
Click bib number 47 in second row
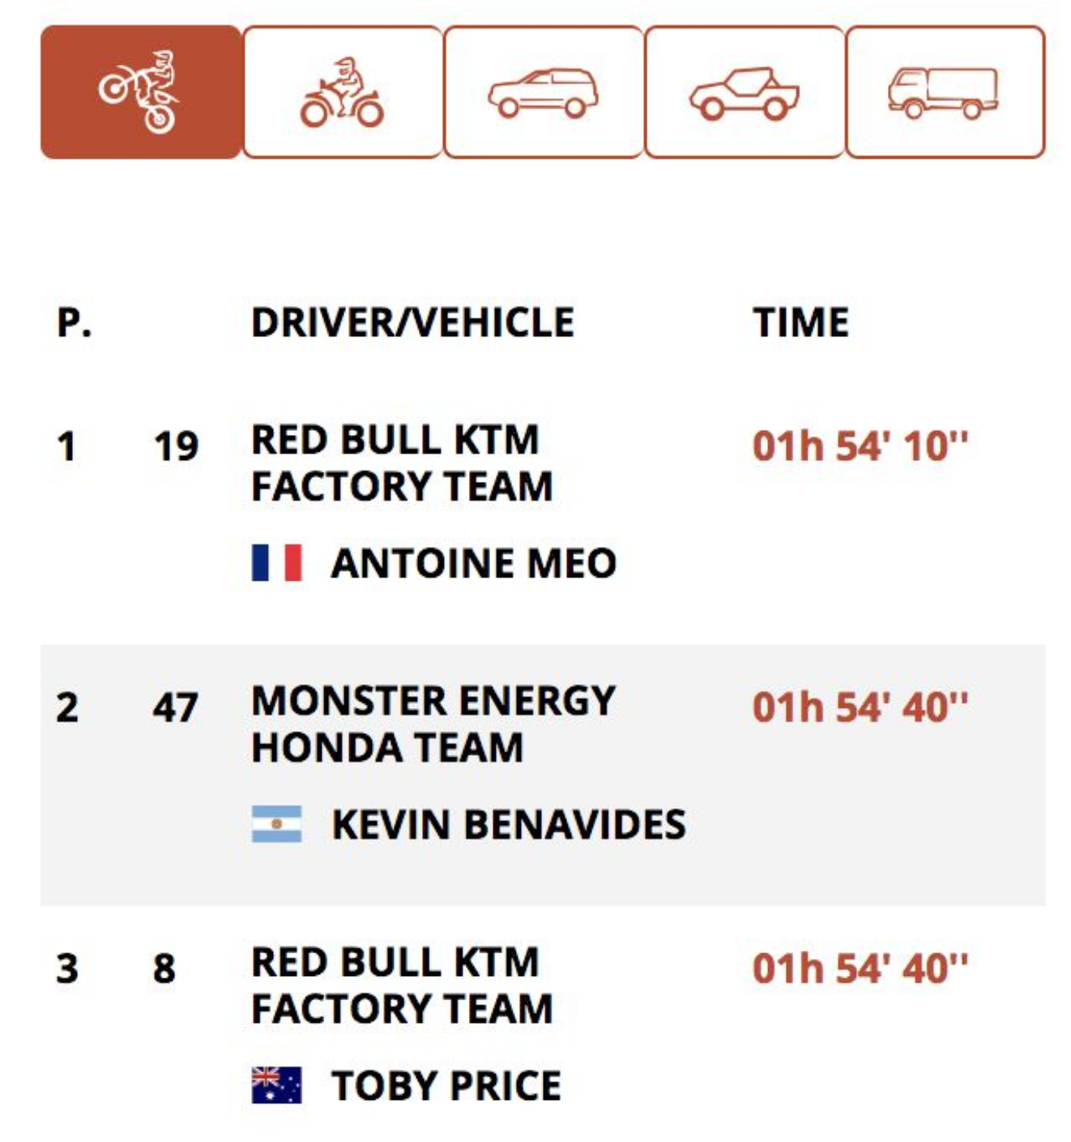click(175, 707)
